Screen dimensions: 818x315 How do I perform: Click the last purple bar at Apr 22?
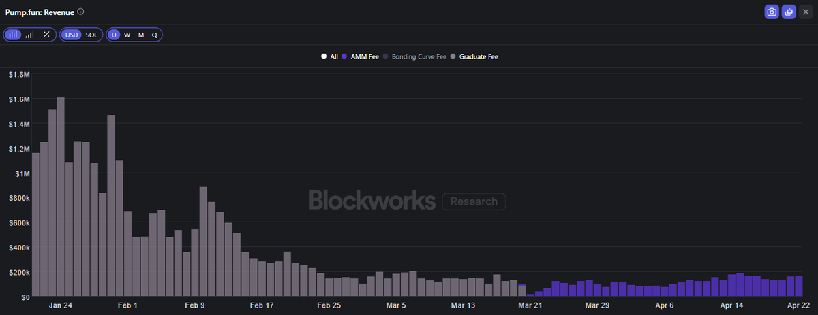point(798,286)
